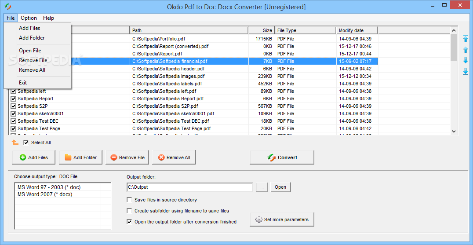Click the Remove All button
The height and width of the screenshot is (245, 473).
(x=174, y=157)
